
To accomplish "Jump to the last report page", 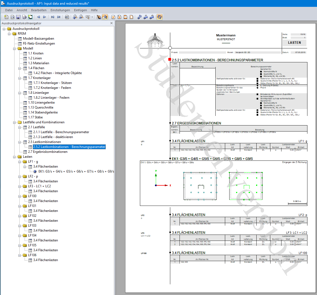I will coord(58,17).
